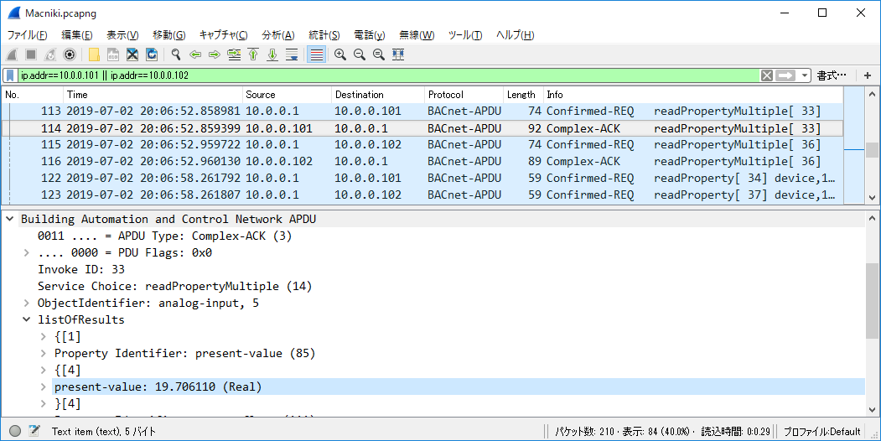This screenshot has height=441, width=881.
Task: Reload the capture file icon
Action: (151, 54)
